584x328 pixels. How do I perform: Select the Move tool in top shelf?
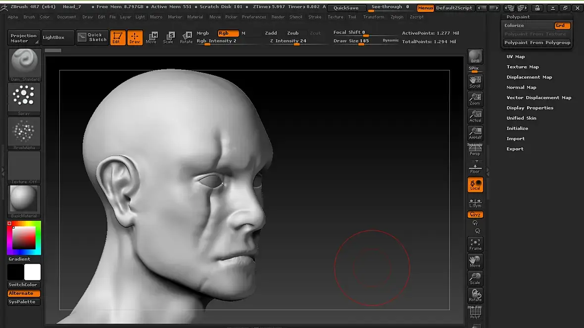[152, 37]
